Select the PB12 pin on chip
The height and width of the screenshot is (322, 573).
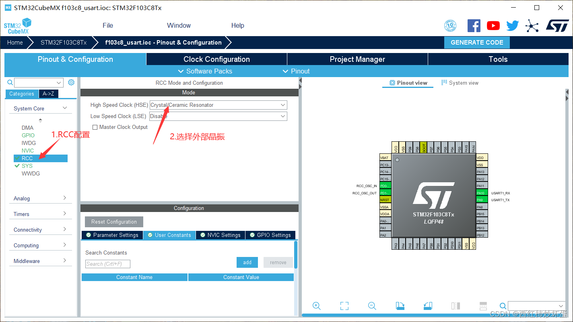click(482, 235)
